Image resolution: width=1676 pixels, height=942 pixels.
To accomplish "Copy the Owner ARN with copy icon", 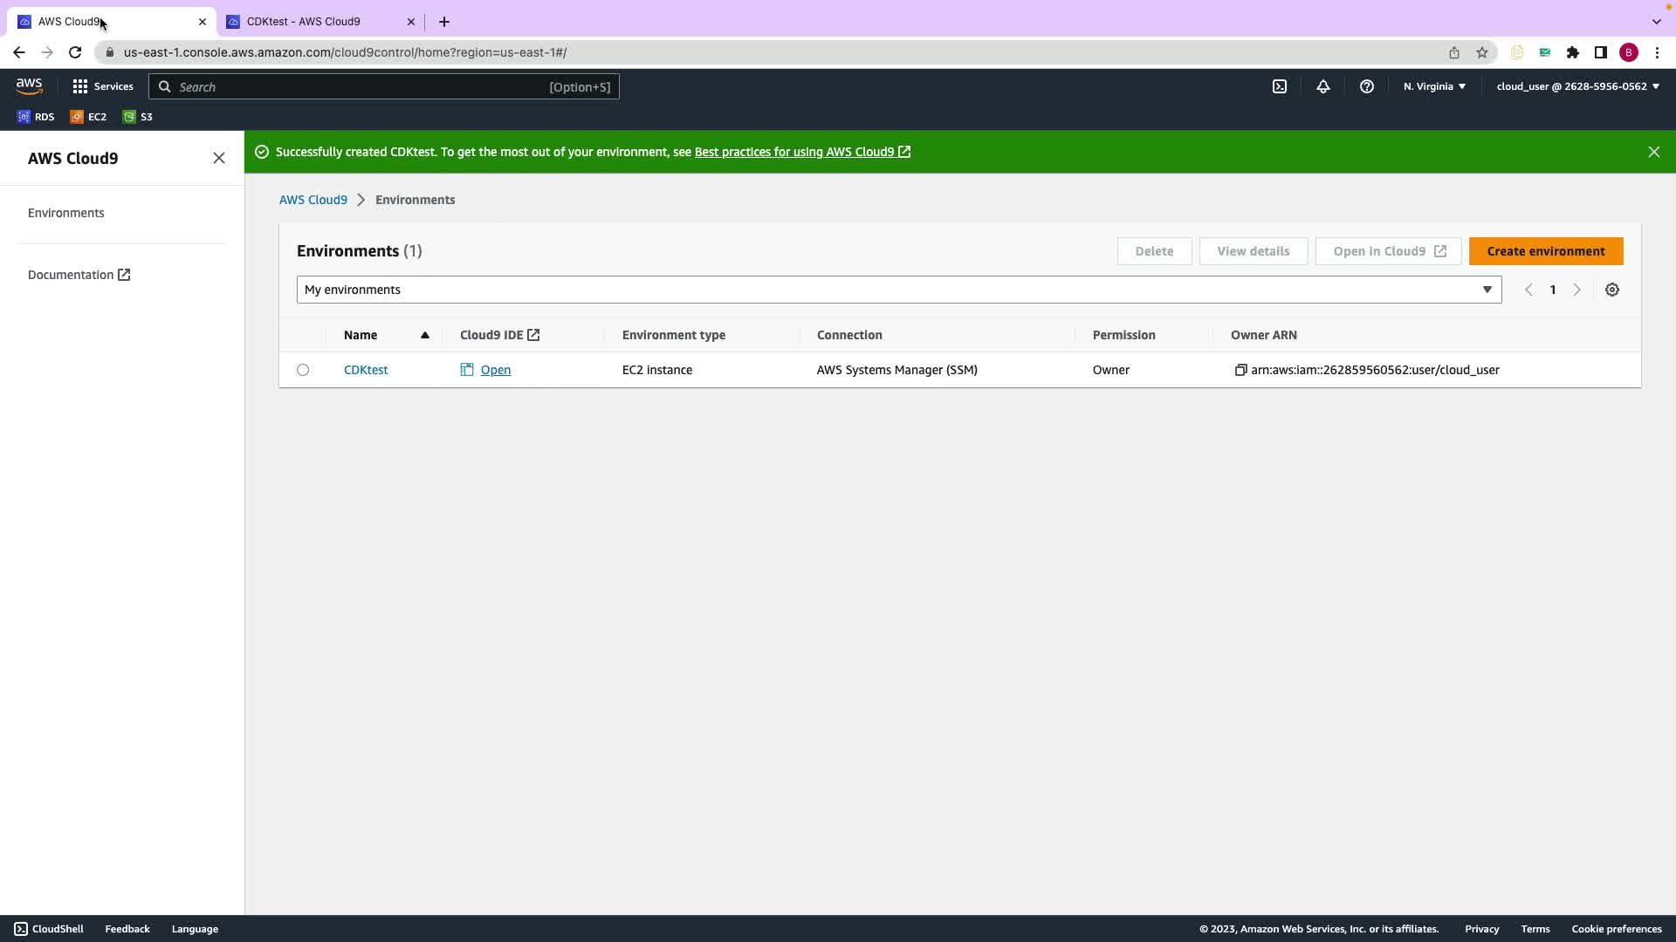I will (1240, 370).
